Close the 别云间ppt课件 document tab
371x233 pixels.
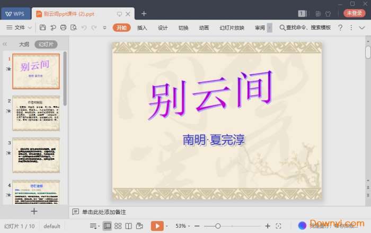pos(128,14)
